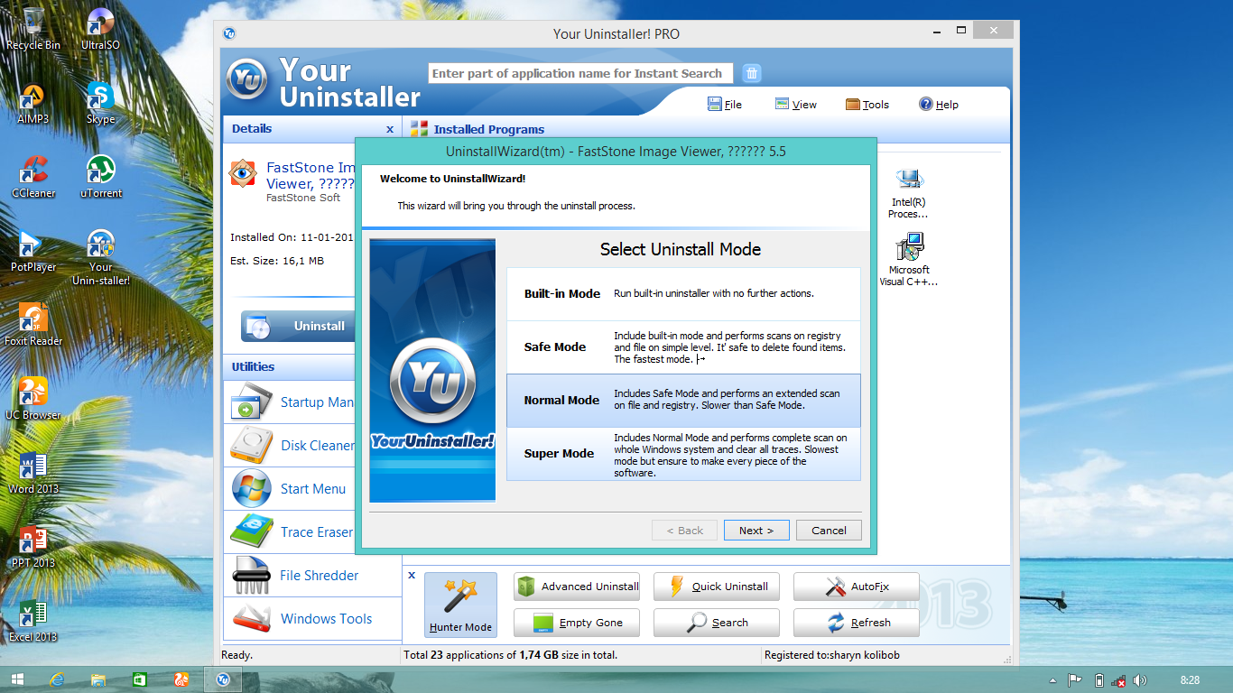Open AIMP3 desktop shortcut
1233x693 pixels.
pyautogui.click(x=33, y=103)
